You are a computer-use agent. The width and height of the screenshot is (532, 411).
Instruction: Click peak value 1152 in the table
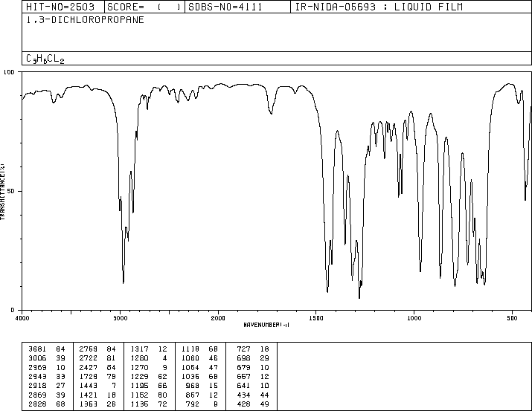click(x=139, y=395)
